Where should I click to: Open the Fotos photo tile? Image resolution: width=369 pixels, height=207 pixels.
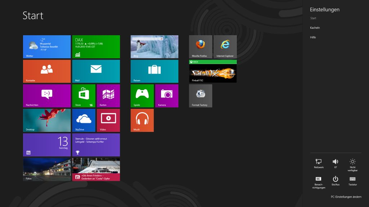coord(47,169)
